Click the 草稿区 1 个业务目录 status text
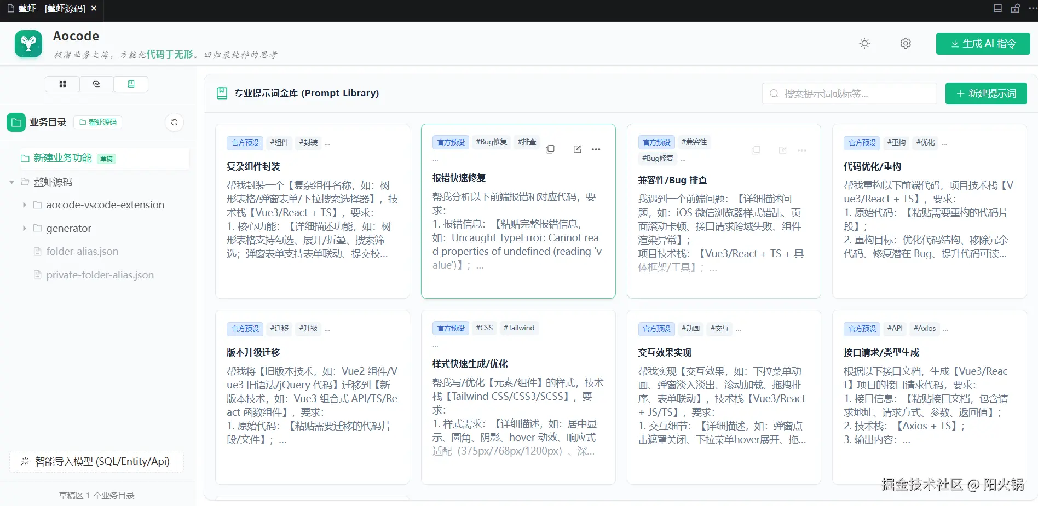Image resolution: width=1038 pixels, height=506 pixels. click(97, 496)
